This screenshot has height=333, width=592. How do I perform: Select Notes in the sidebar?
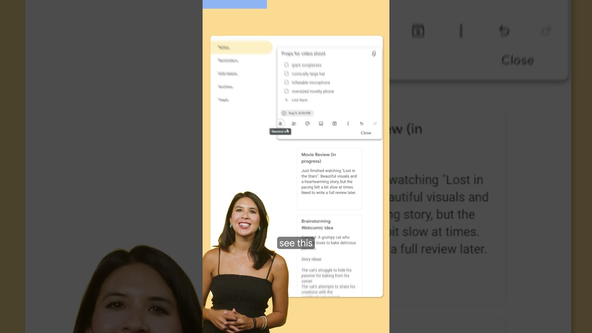[x=241, y=47]
